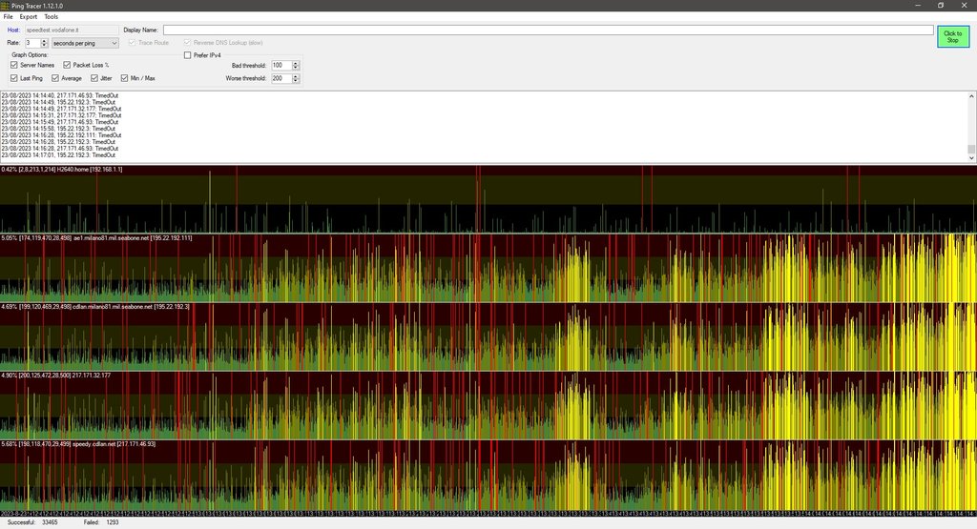Toggle the Min / Max checkbox
This screenshot has height=529, width=977.
[x=125, y=78]
